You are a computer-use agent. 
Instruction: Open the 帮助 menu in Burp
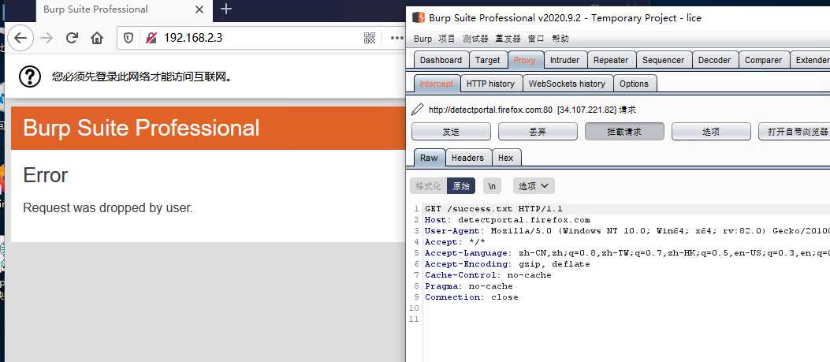(x=560, y=39)
